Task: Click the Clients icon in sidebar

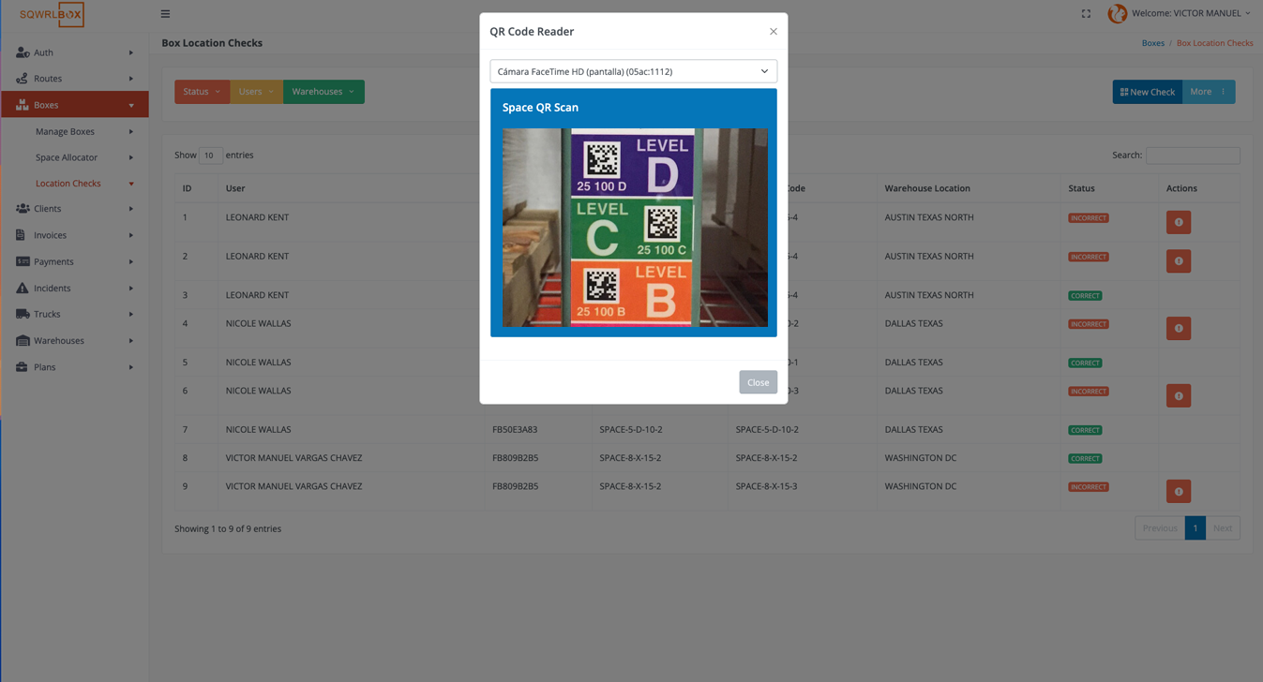Action: (23, 209)
